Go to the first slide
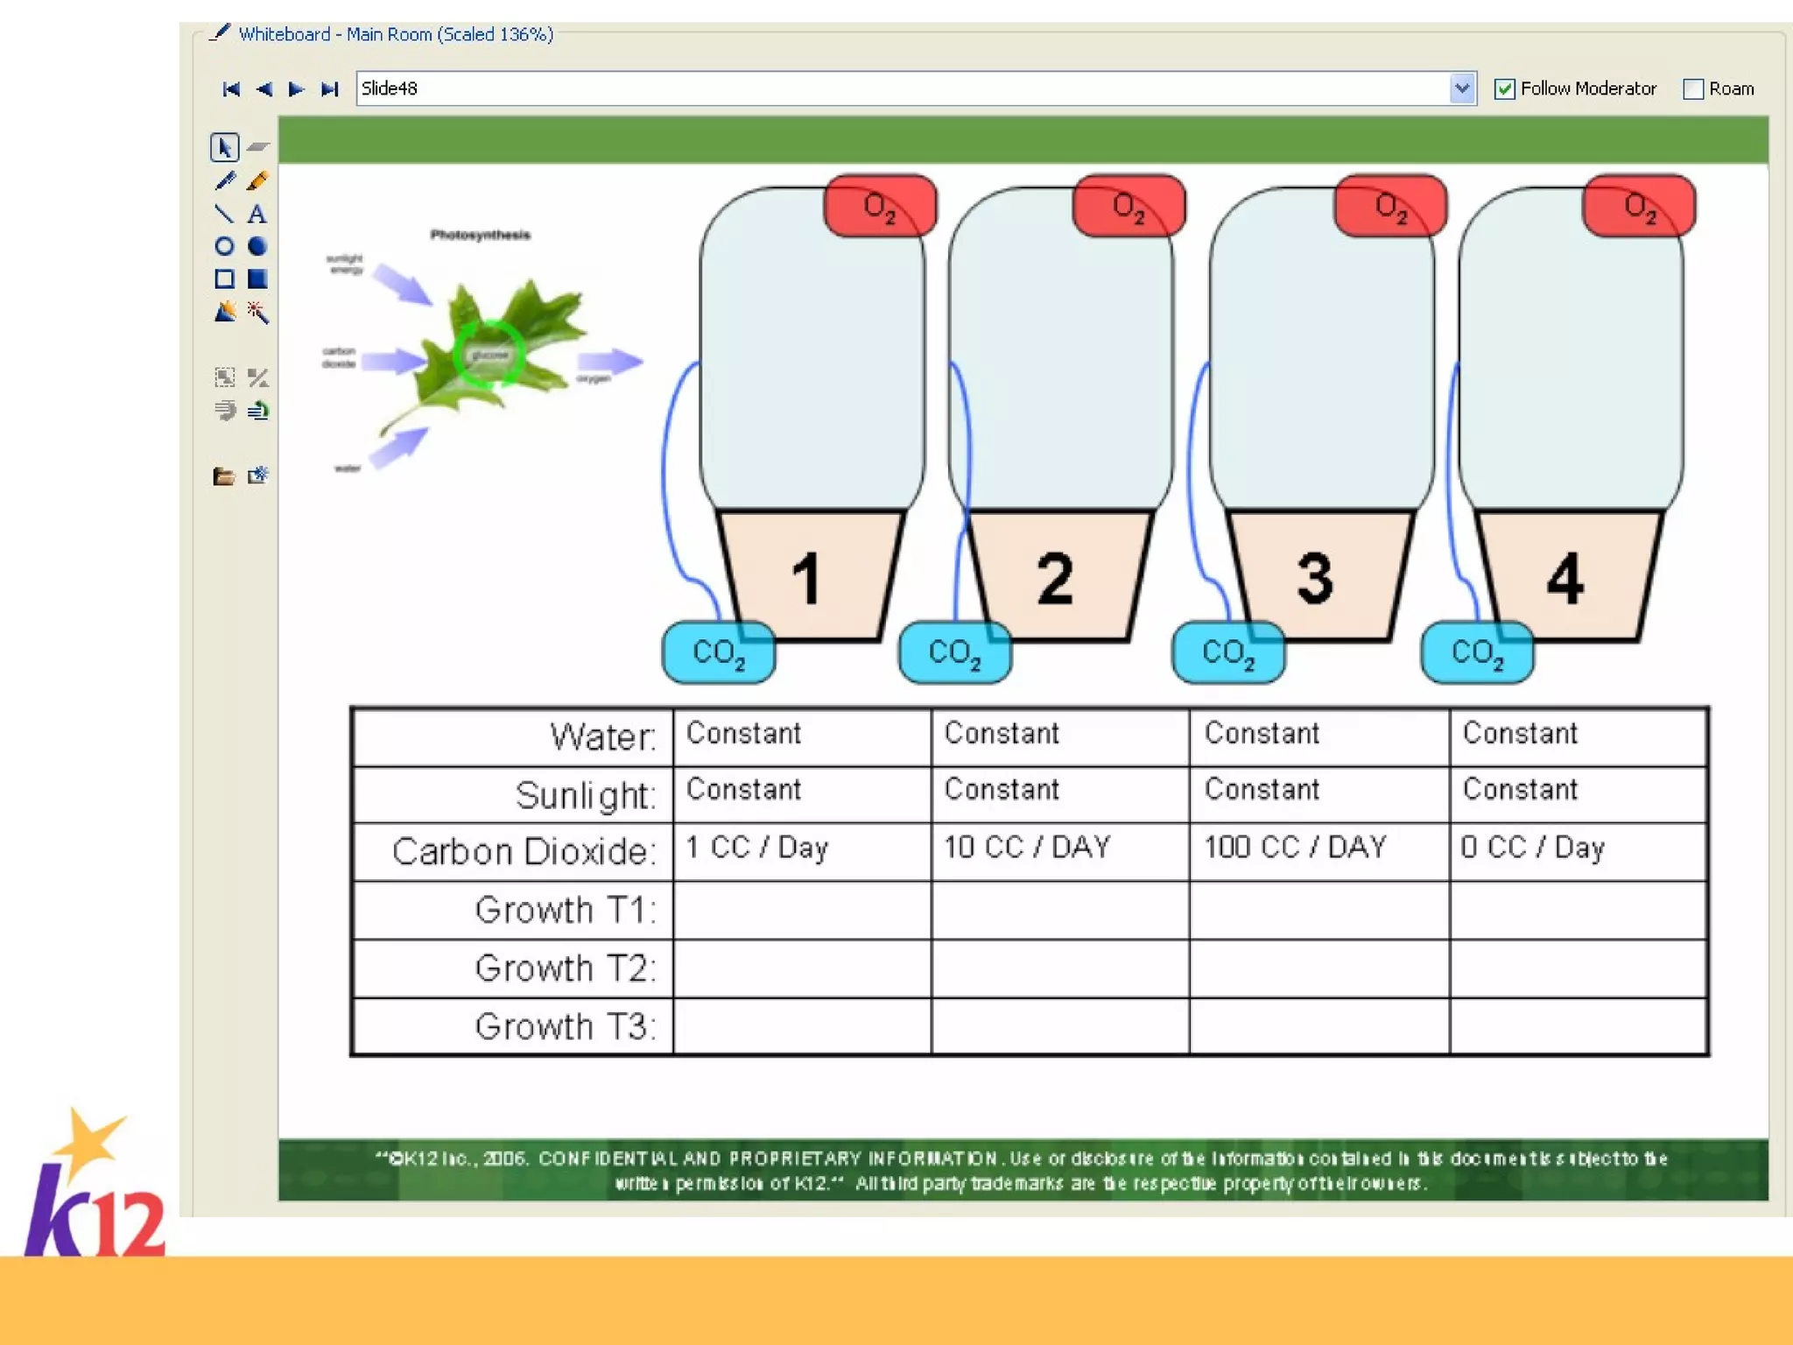 point(231,89)
